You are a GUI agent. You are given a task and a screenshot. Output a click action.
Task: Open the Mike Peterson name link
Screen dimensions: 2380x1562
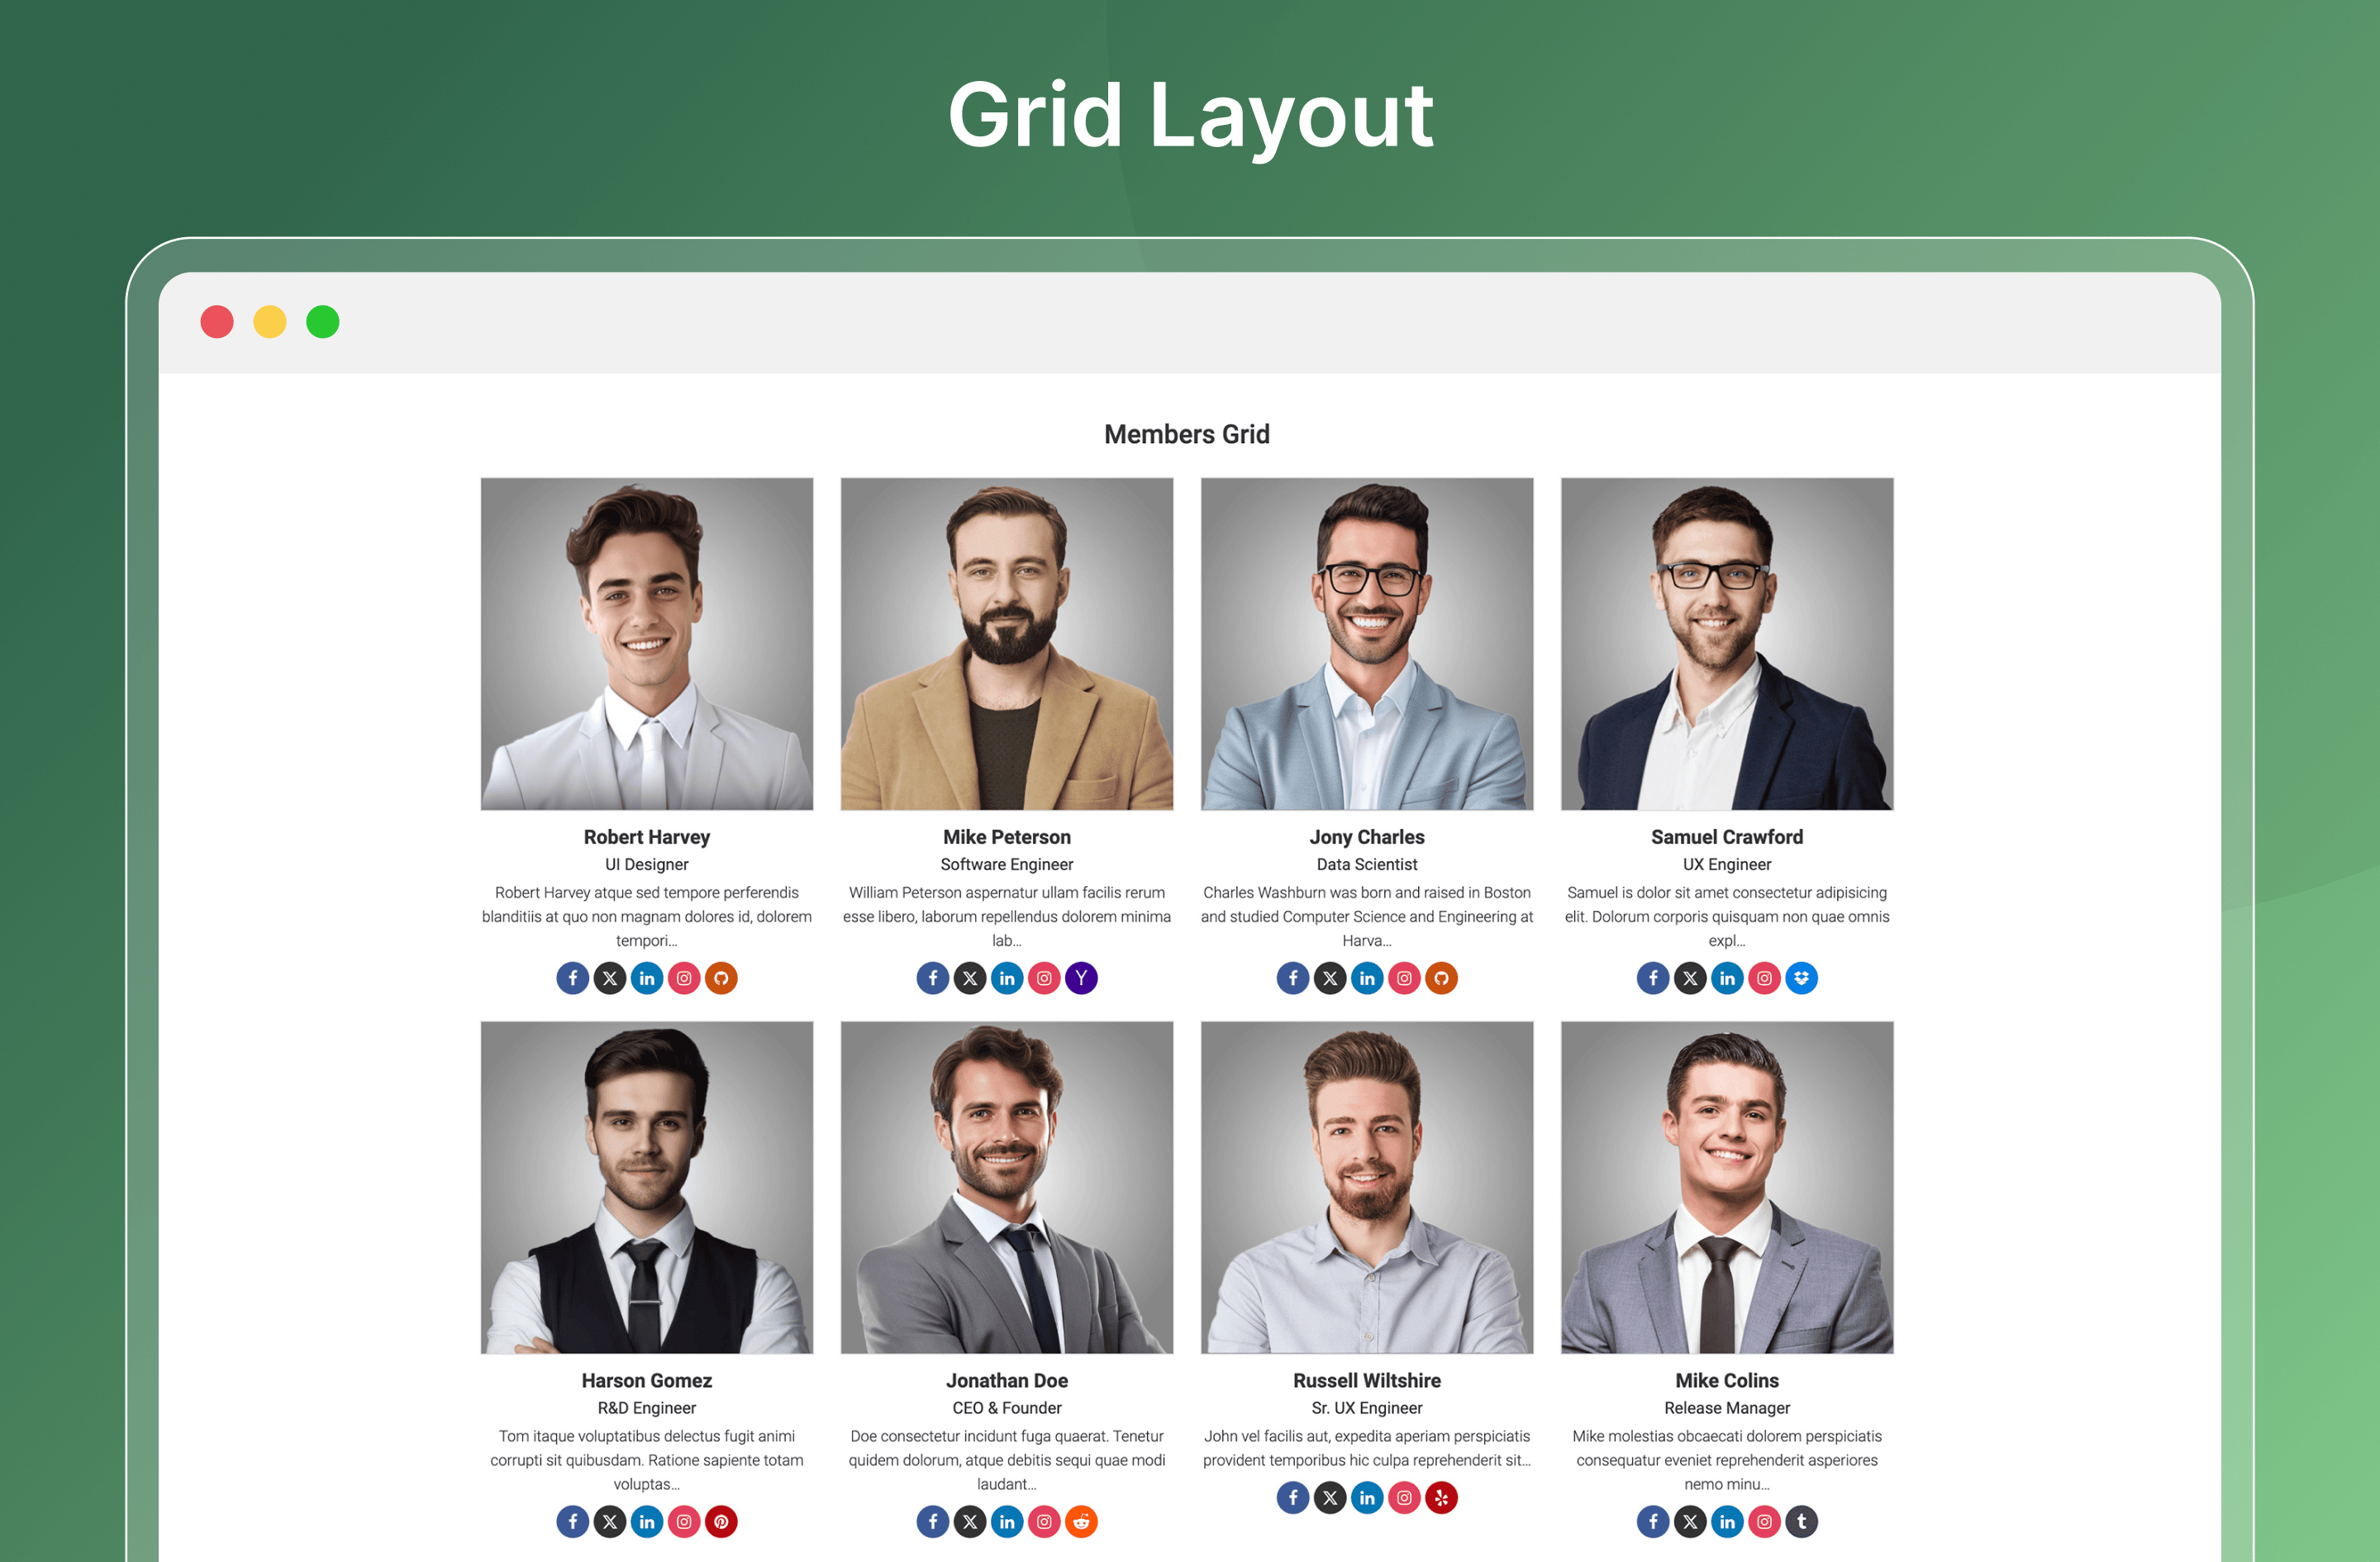click(x=1007, y=837)
